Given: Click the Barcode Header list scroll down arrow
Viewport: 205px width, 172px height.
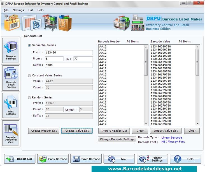Looking at the screenshot, I should point(146,123).
